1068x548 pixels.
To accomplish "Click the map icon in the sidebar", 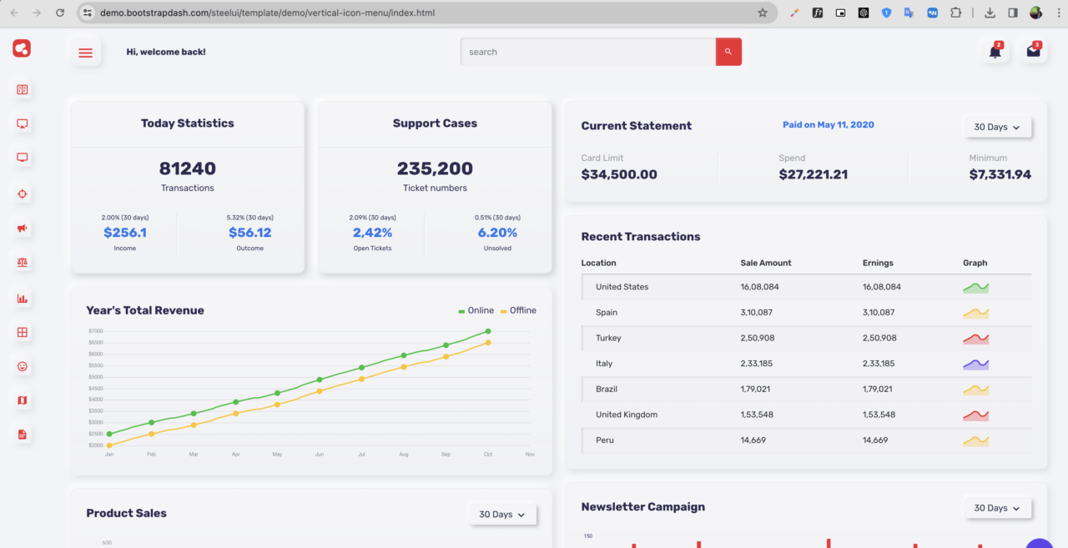I will click(x=23, y=400).
